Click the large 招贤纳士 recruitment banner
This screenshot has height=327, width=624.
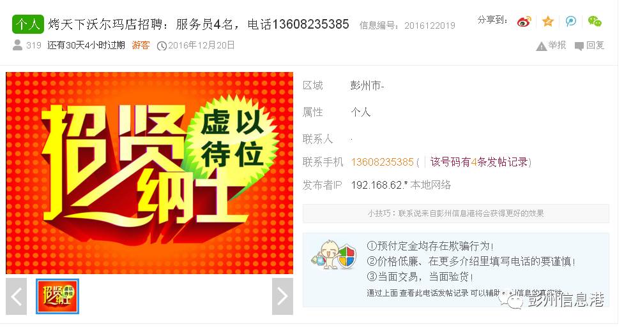(149, 173)
